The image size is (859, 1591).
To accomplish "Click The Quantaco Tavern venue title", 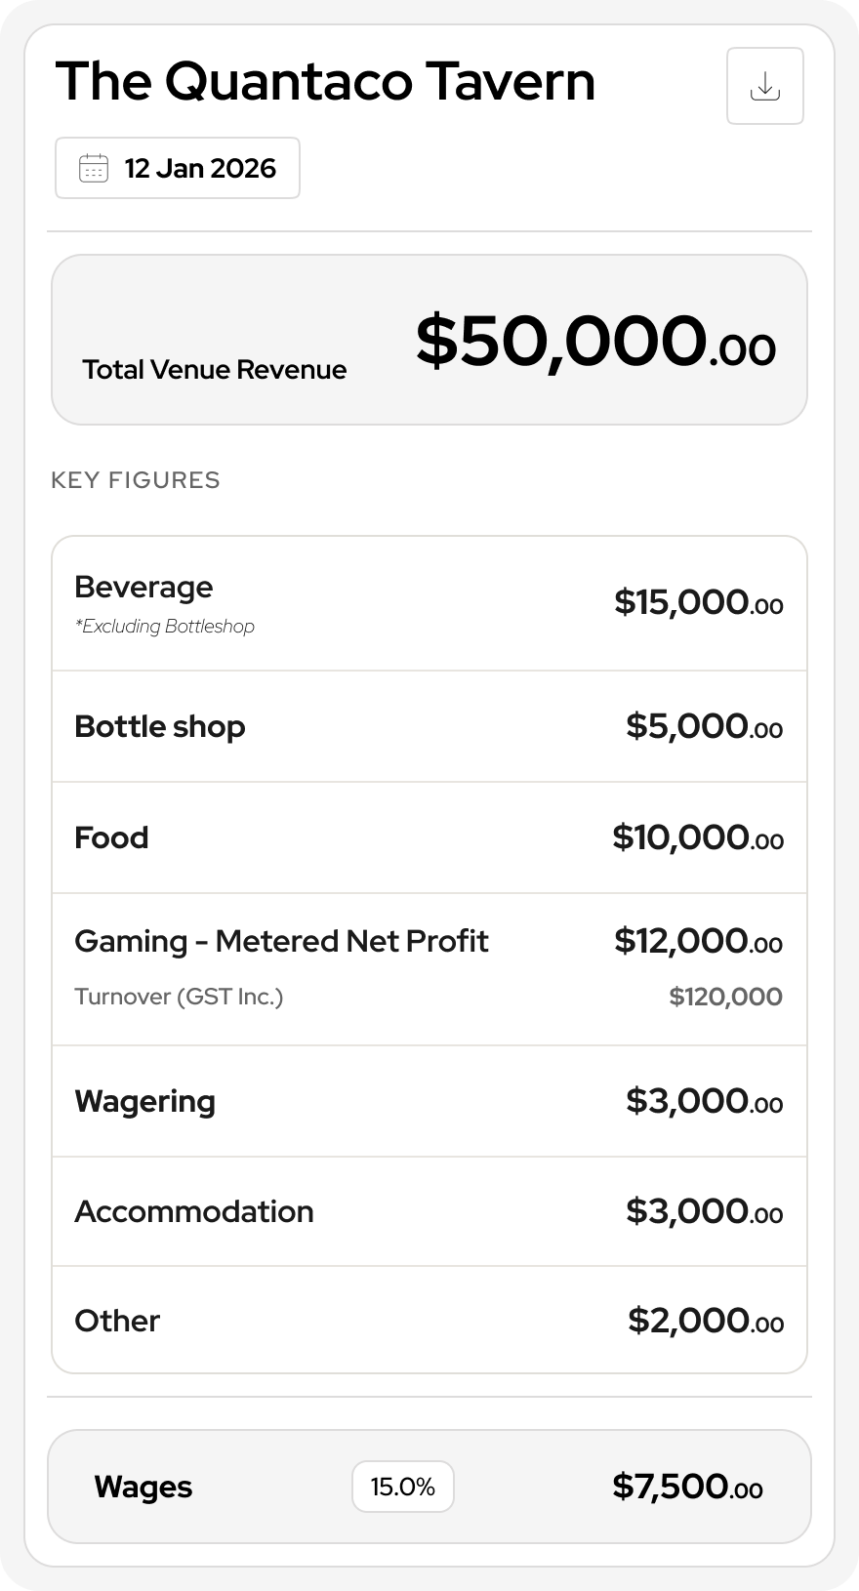I will (x=325, y=81).
